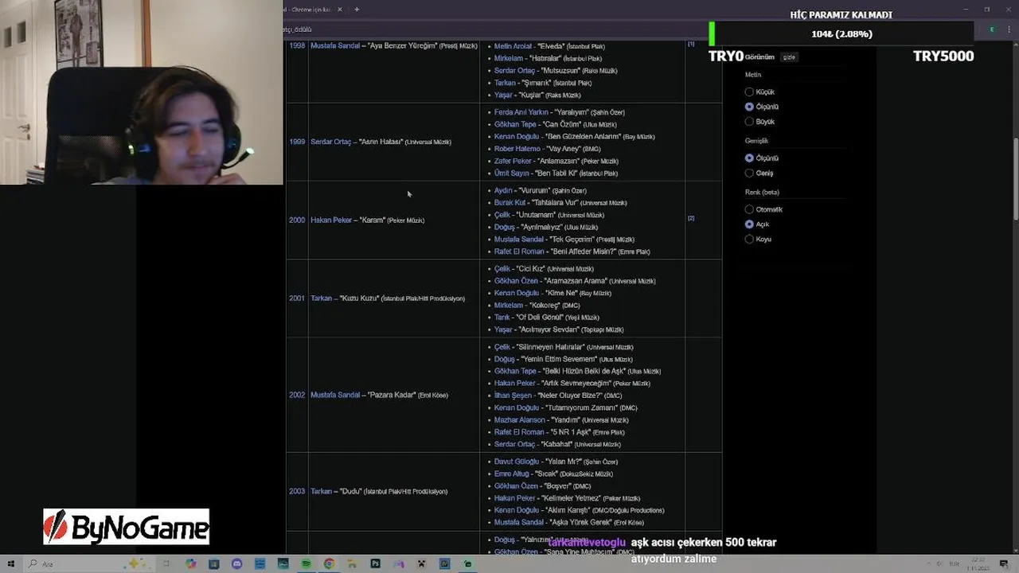Open the 2003 year link
The image size is (1019, 573).
(x=297, y=491)
